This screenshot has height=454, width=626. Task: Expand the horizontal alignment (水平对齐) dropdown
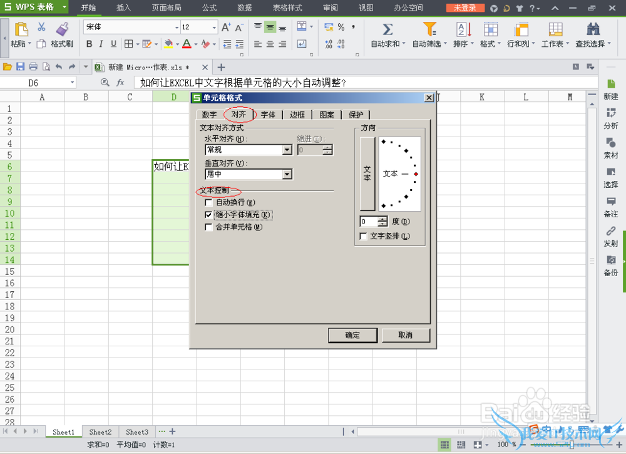pyautogui.click(x=287, y=150)
